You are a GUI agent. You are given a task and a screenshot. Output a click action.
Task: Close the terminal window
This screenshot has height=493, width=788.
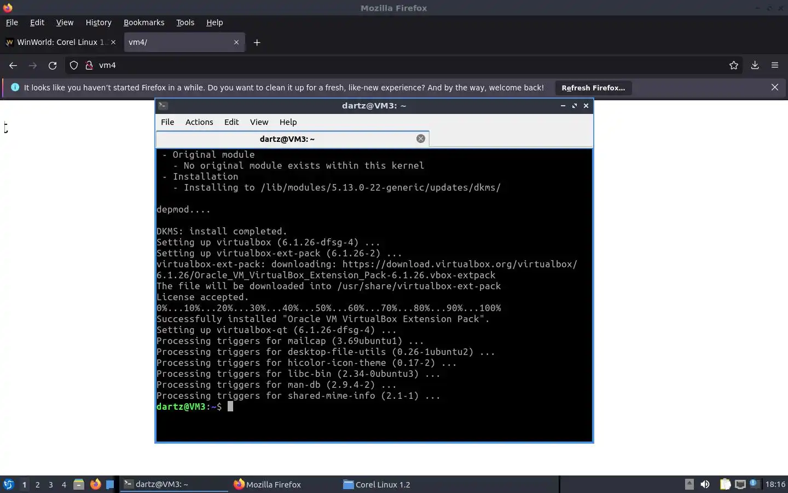(586, 106)
